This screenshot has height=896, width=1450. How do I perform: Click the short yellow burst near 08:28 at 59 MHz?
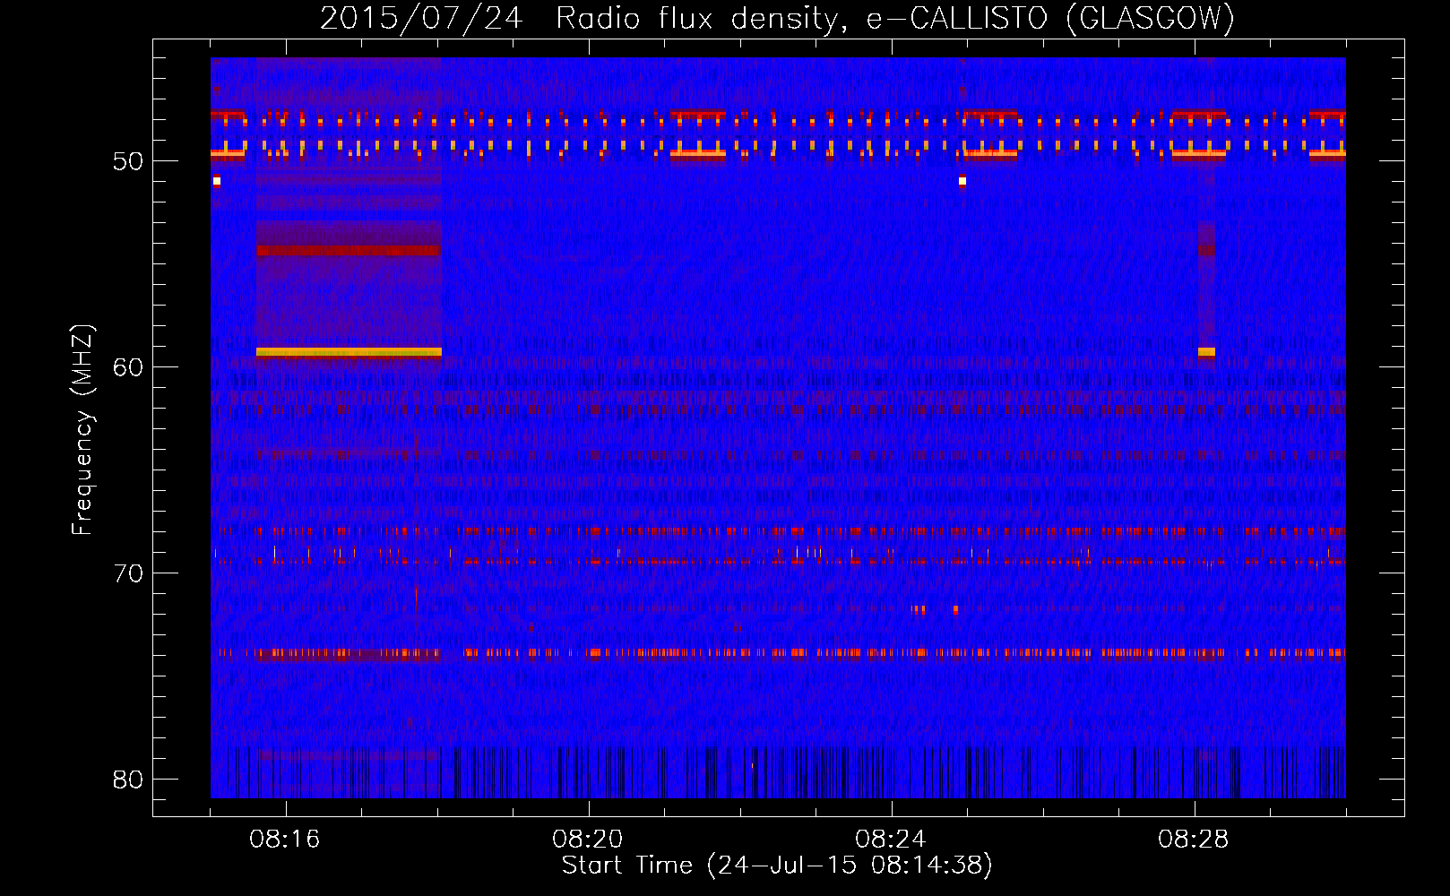pyautogui.click(x=1206, y=352)
